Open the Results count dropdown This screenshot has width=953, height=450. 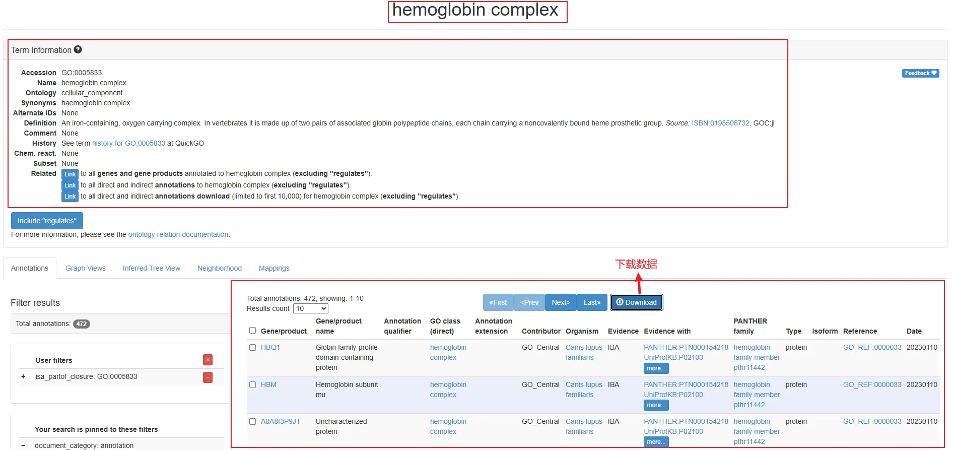coord(310,308)
